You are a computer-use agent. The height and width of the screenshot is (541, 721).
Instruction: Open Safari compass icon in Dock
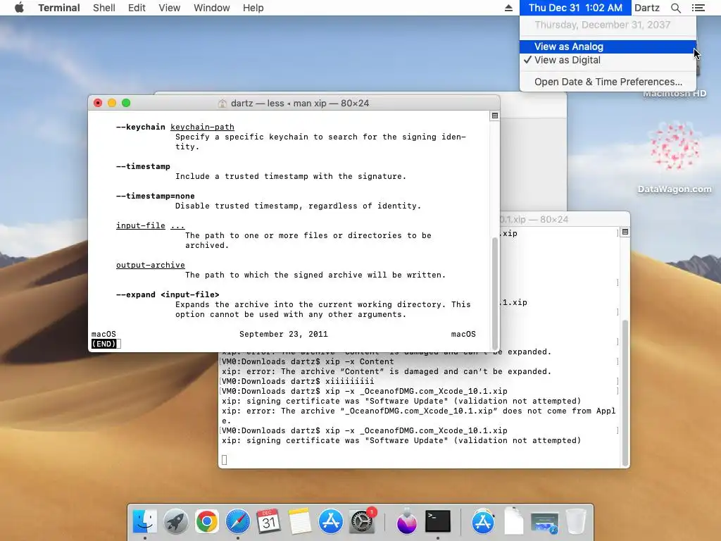click(238, 521)
